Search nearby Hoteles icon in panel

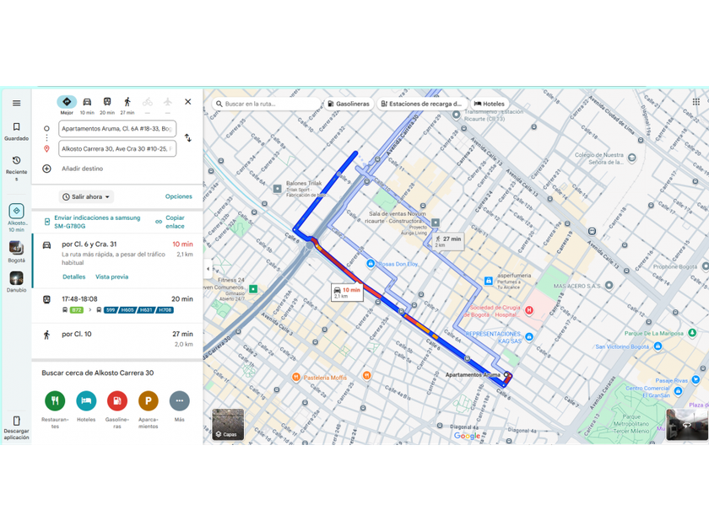[86, 400]
